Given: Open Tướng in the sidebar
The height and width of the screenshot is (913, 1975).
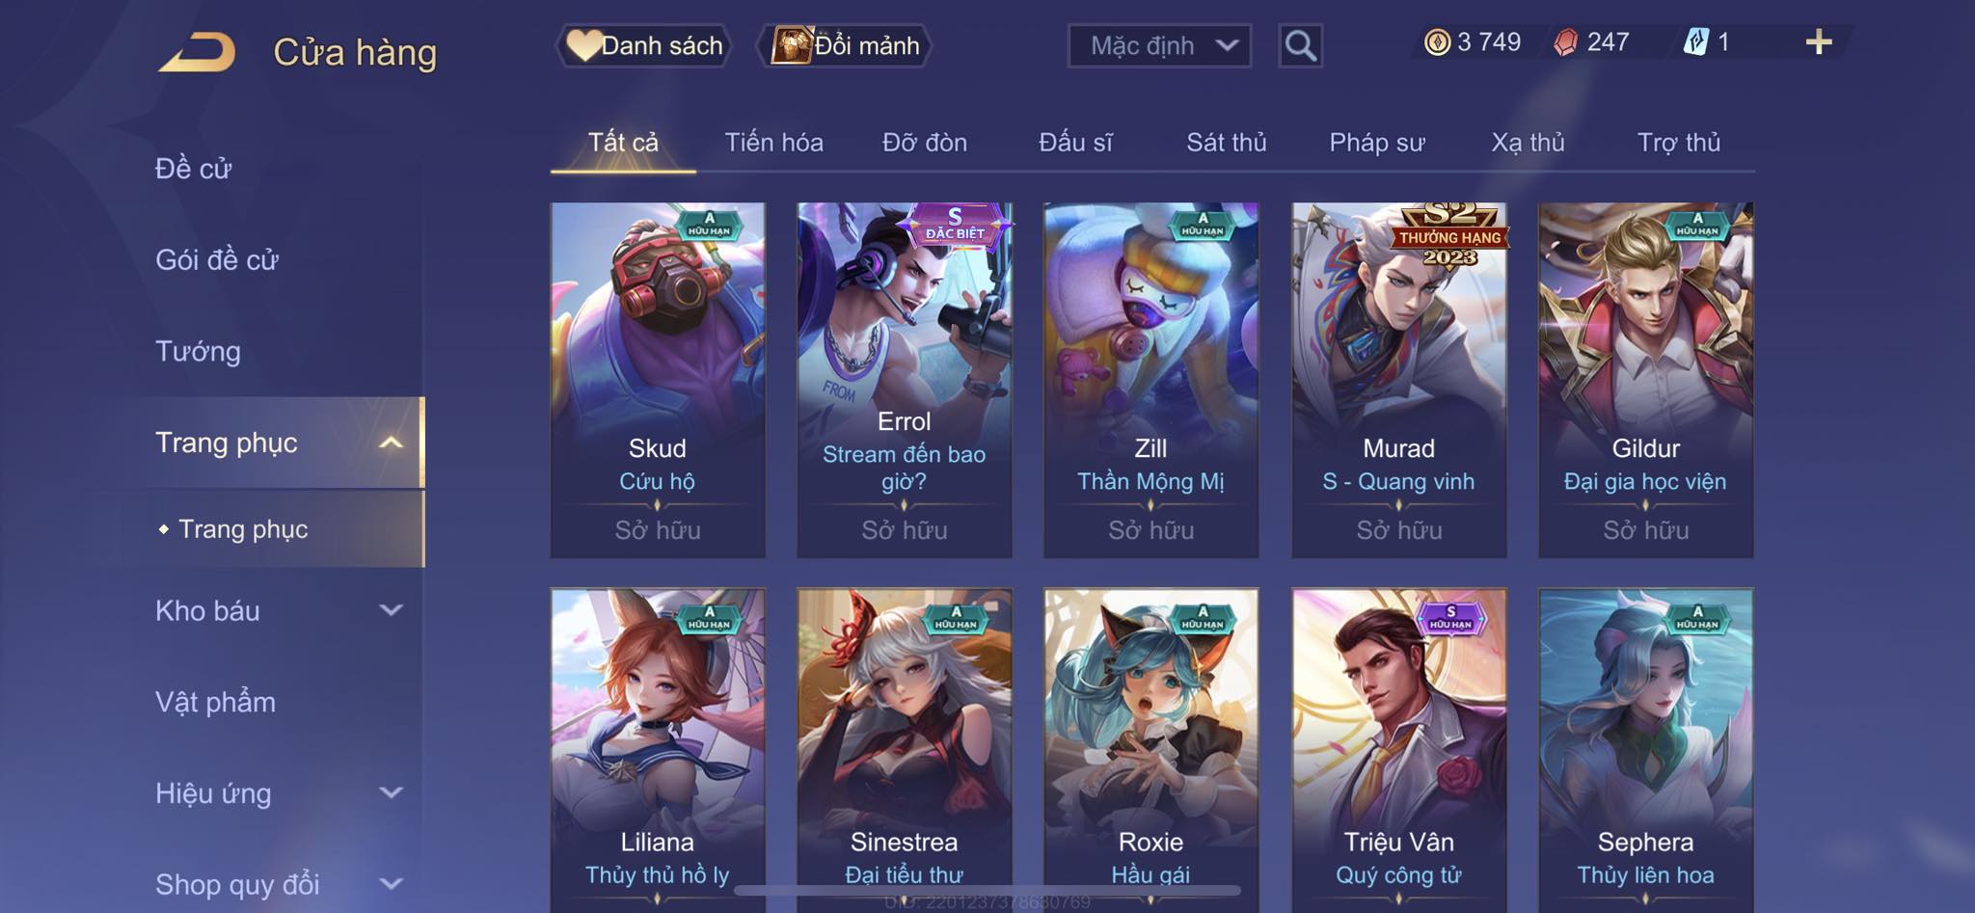Looking at the screenshot, I should click(198, 351).
